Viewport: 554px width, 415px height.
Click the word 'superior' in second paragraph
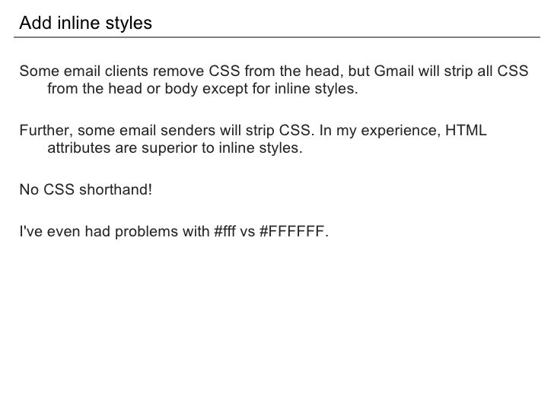pos(170,148)
